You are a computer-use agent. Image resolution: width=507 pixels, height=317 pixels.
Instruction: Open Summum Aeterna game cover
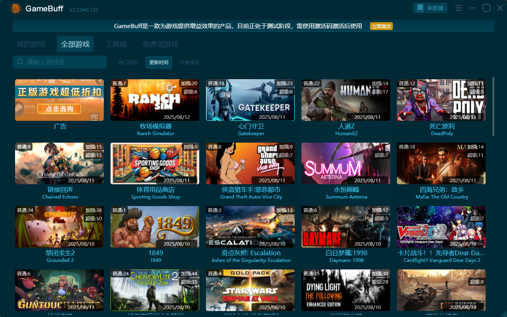pyautogui.click(x=346, y=163)
